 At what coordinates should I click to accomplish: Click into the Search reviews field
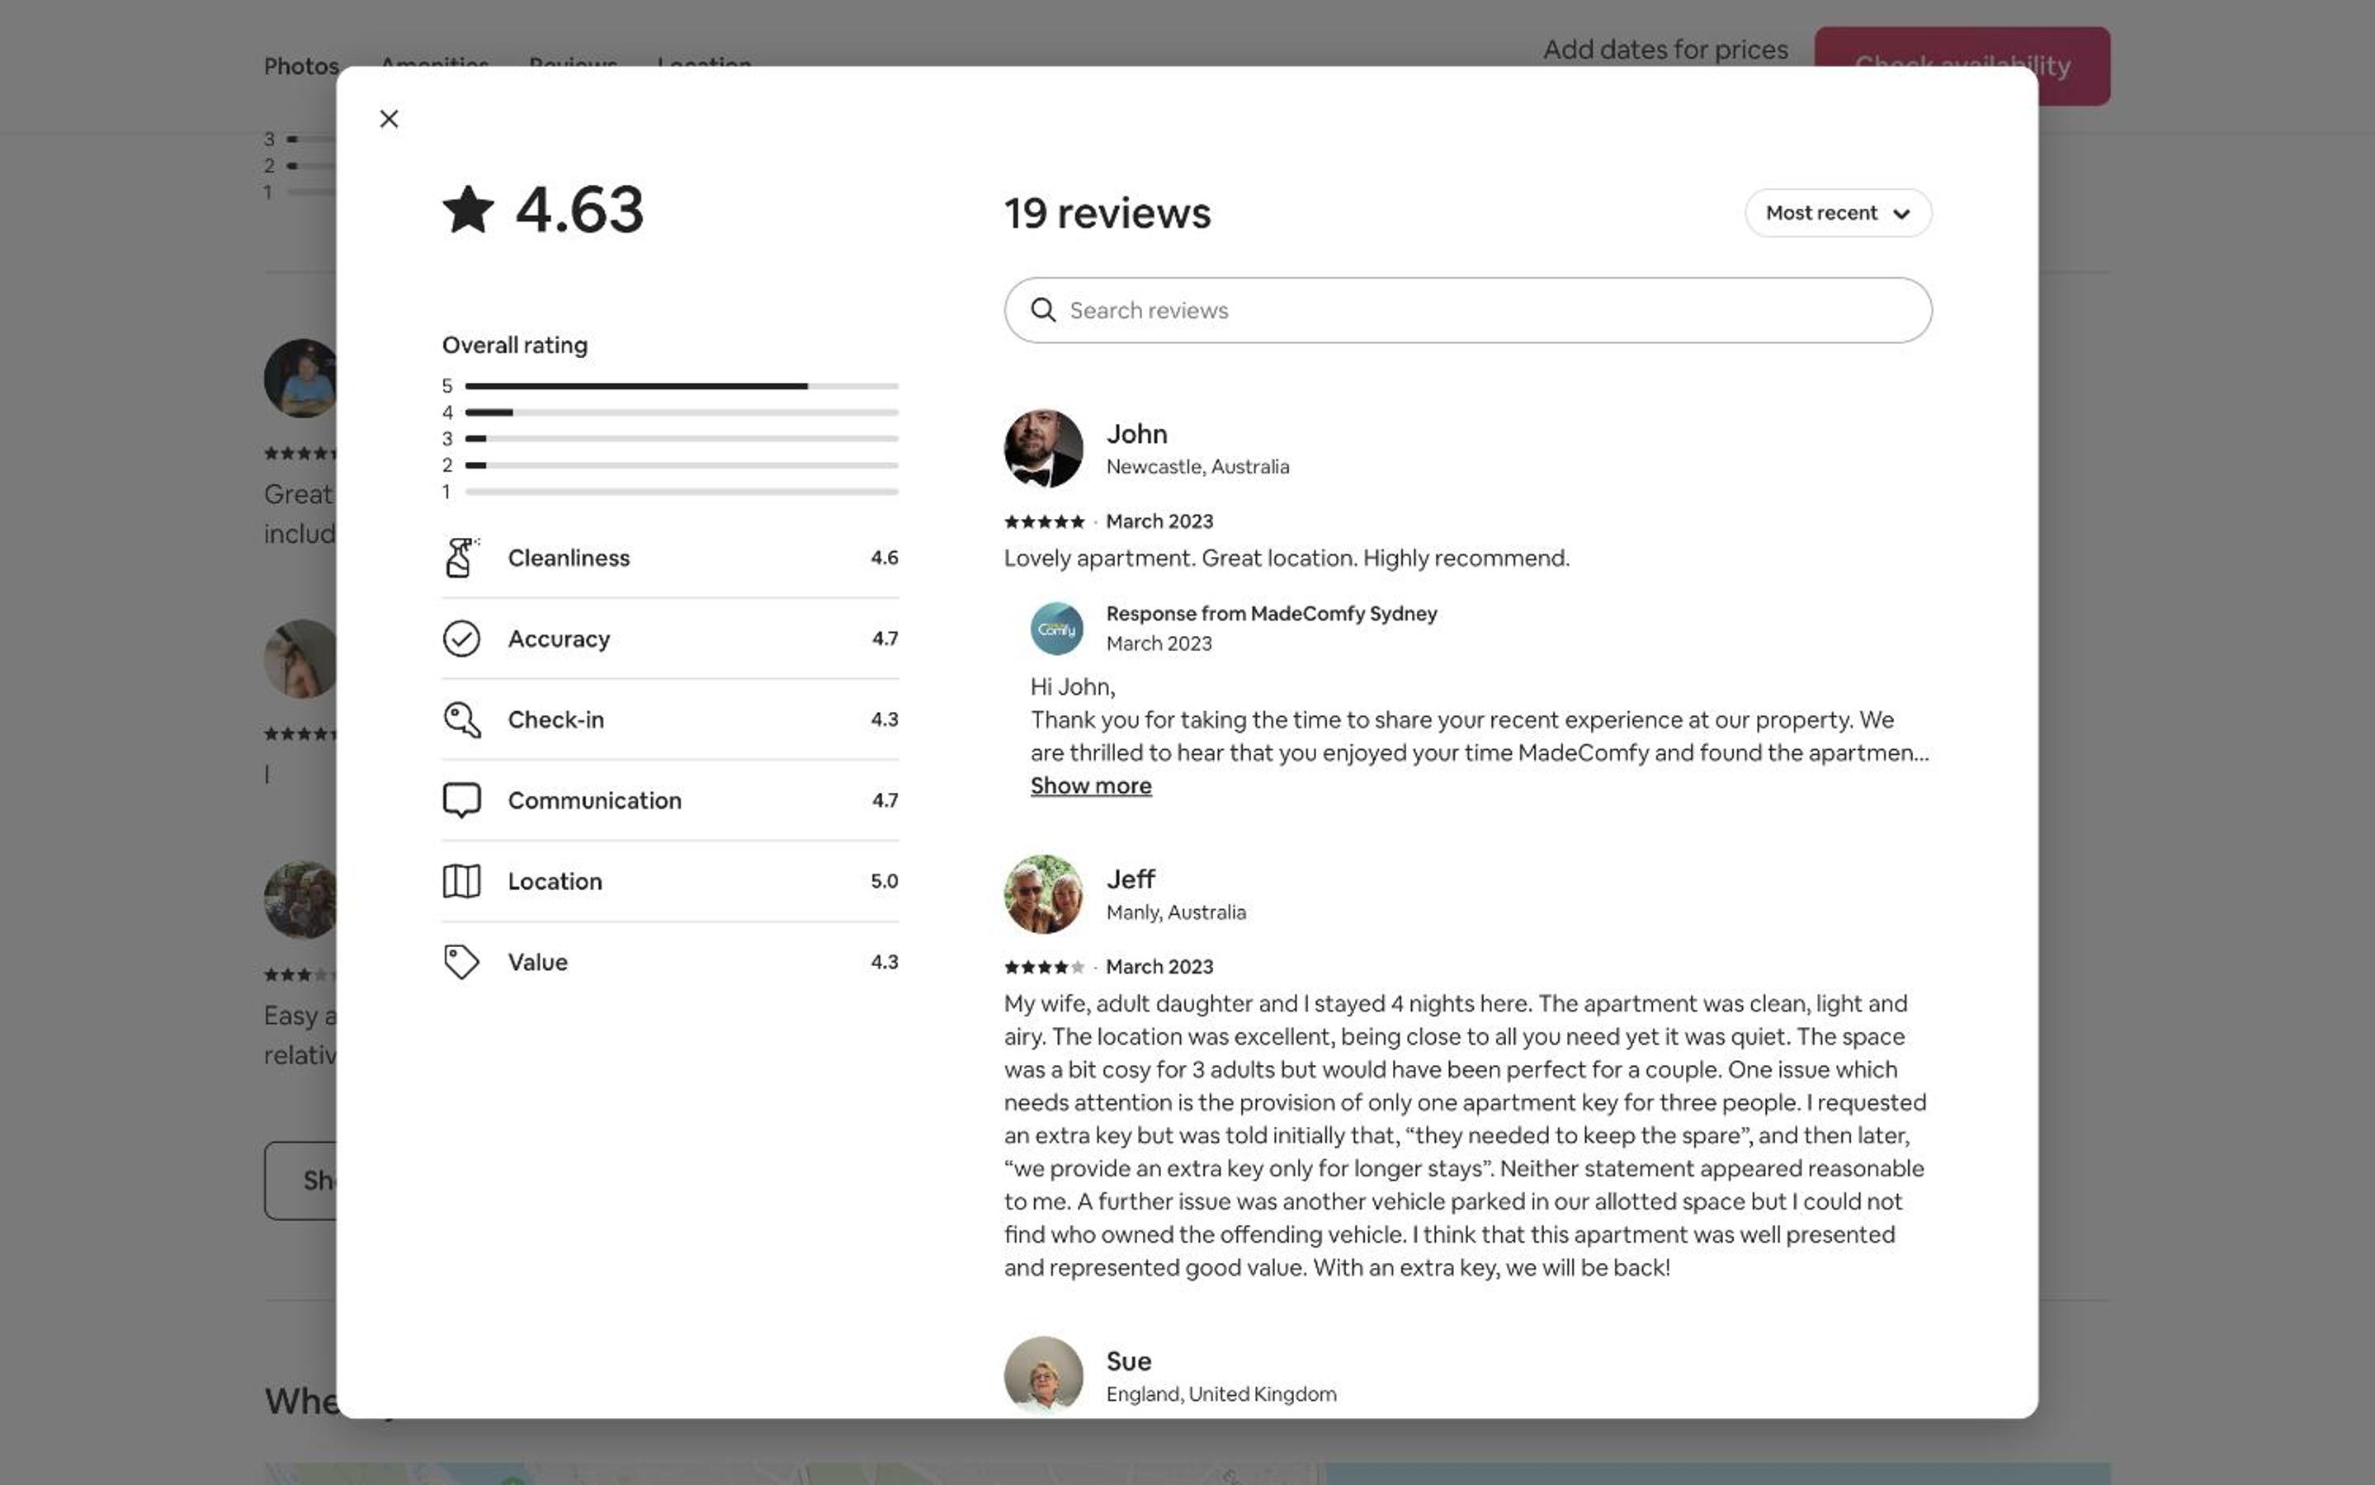[x=1467, y=310]
